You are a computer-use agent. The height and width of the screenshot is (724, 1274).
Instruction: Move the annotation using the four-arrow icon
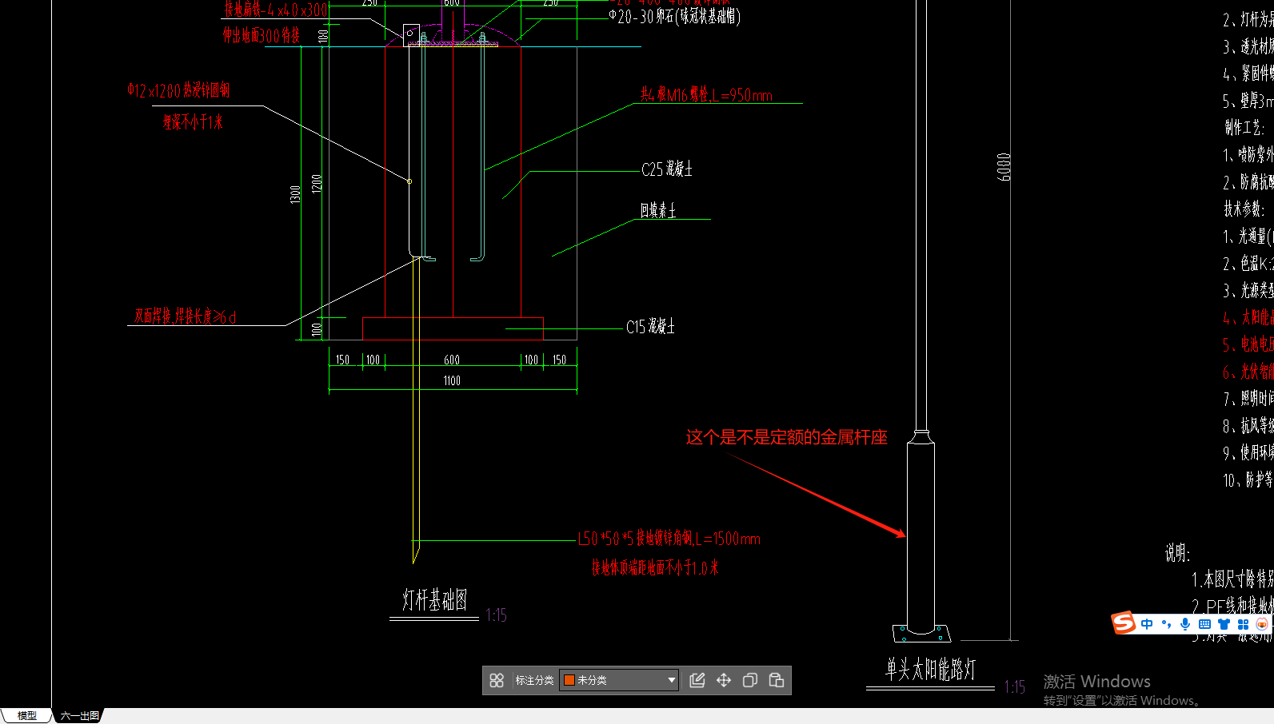point(724,680)
